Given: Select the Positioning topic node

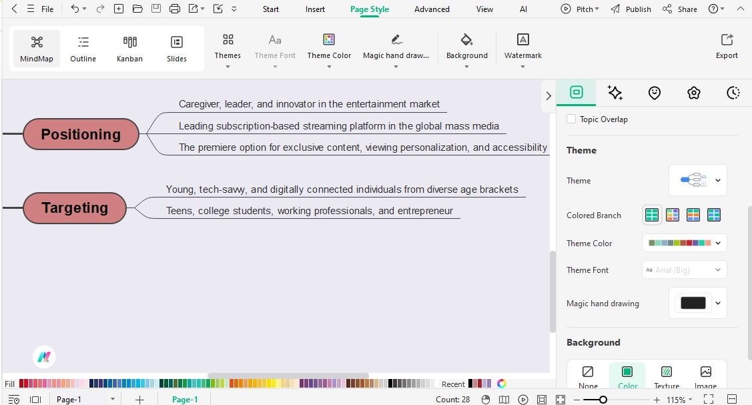Looking at the screenshot, I should click(x=81, y=134).
